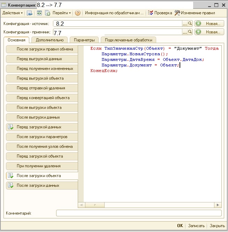Viewport: 228px width, 232px height.
Task: Open the Действия dropdown menu
Action: [x=13, y=13]
